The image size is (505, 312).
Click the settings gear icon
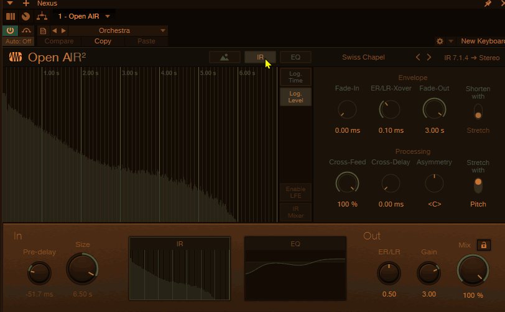(440, 41)
